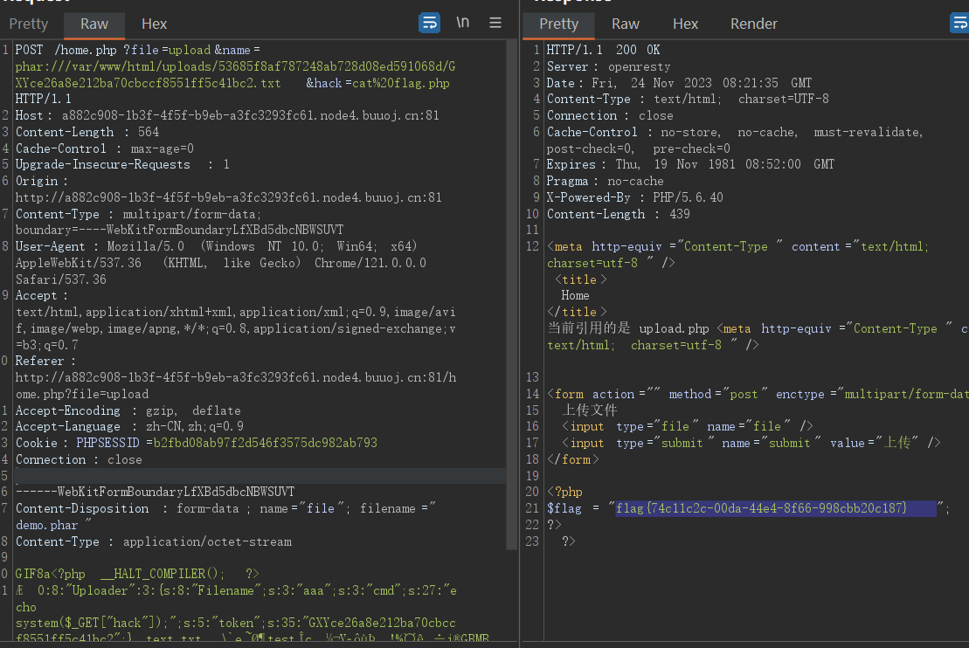This screenshot has width=969, height=648.
Task: Click the PHPSESSID cookie value
Action: 265,443
